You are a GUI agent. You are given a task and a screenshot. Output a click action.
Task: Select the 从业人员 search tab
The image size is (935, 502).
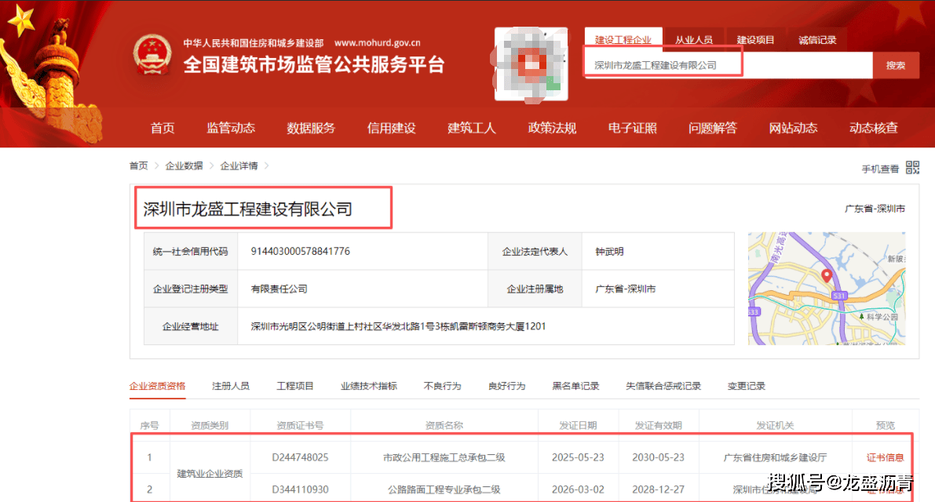[x=693, y=40]
